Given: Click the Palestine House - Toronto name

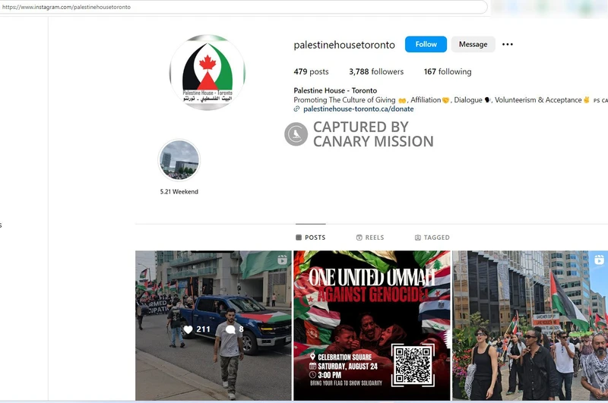Looking at the screenshot, I should (335, 90).
